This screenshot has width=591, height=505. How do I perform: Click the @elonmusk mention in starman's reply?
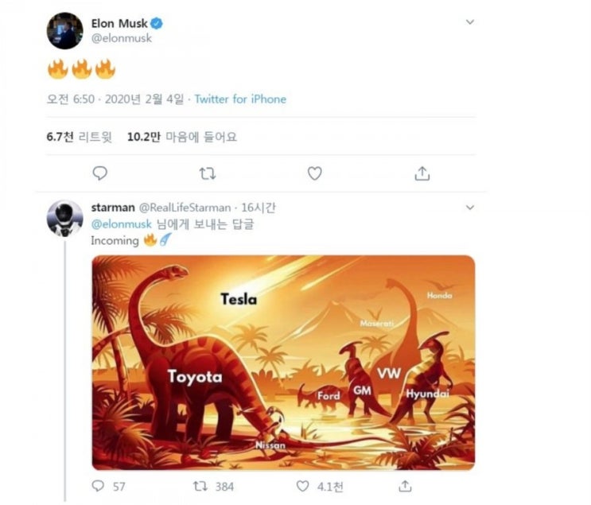(x=122, y=224)
